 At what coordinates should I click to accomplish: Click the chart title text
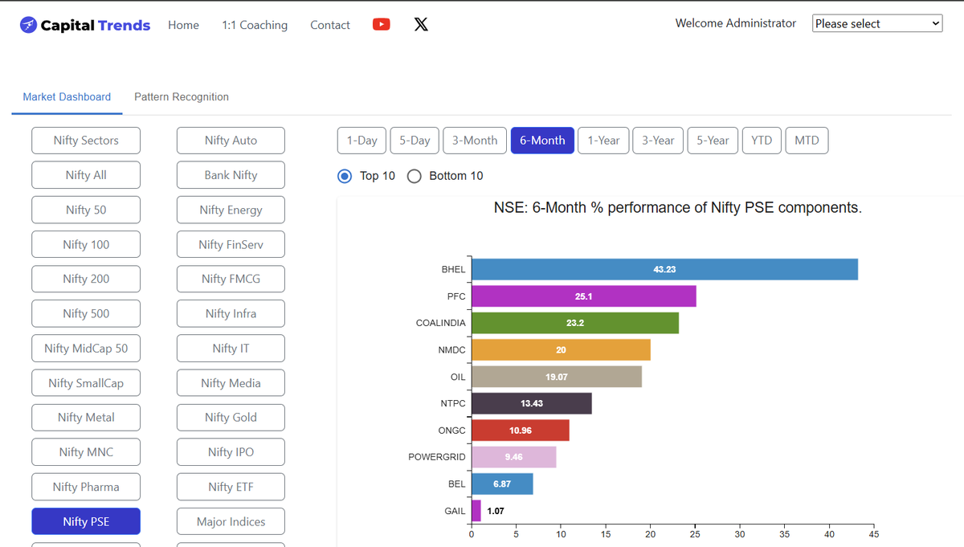click(677, 208)
